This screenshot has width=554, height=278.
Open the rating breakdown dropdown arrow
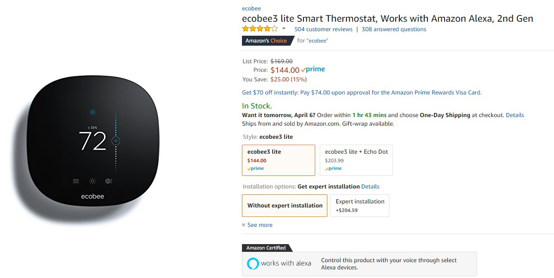coord(284,29)
